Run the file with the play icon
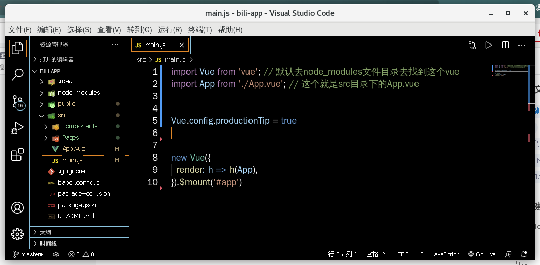Screen dimensions: 540x265 [x=489, y=45]
